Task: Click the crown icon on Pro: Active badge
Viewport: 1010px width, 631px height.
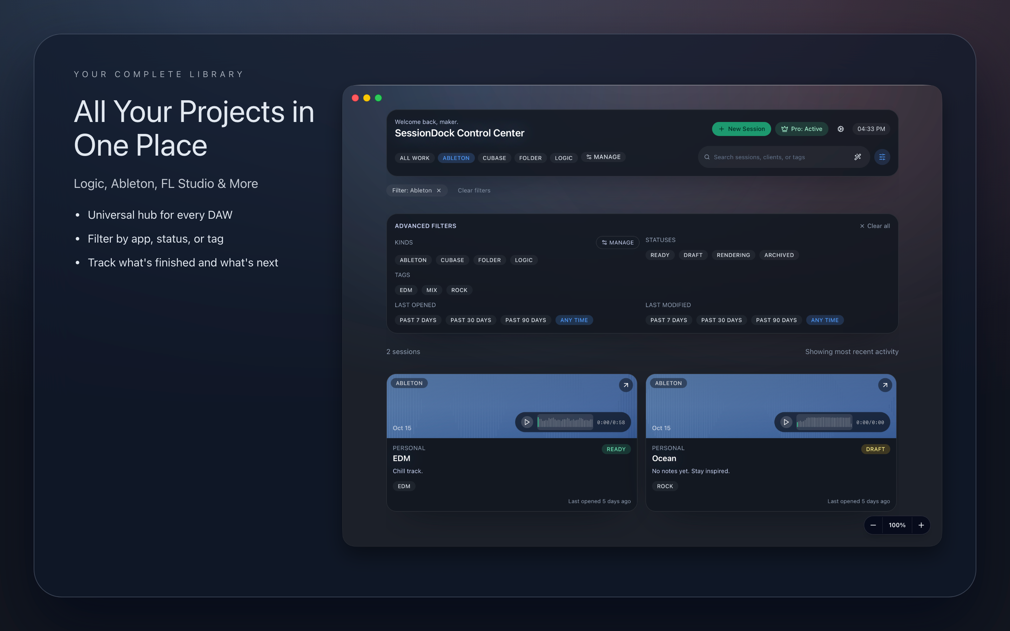Action: [784, 129]
